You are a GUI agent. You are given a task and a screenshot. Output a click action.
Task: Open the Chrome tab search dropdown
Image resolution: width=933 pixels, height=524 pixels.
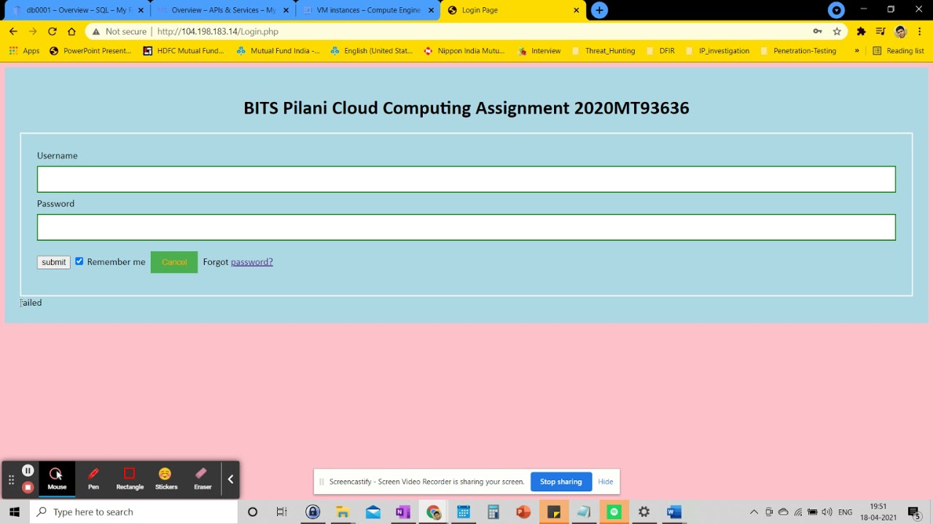coord(837,10)
